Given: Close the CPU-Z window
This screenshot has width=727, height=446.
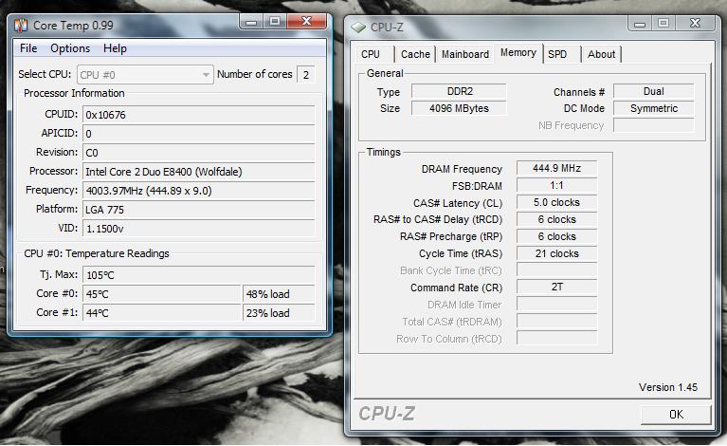Looking at the screenshot, I should coord(695,23).
